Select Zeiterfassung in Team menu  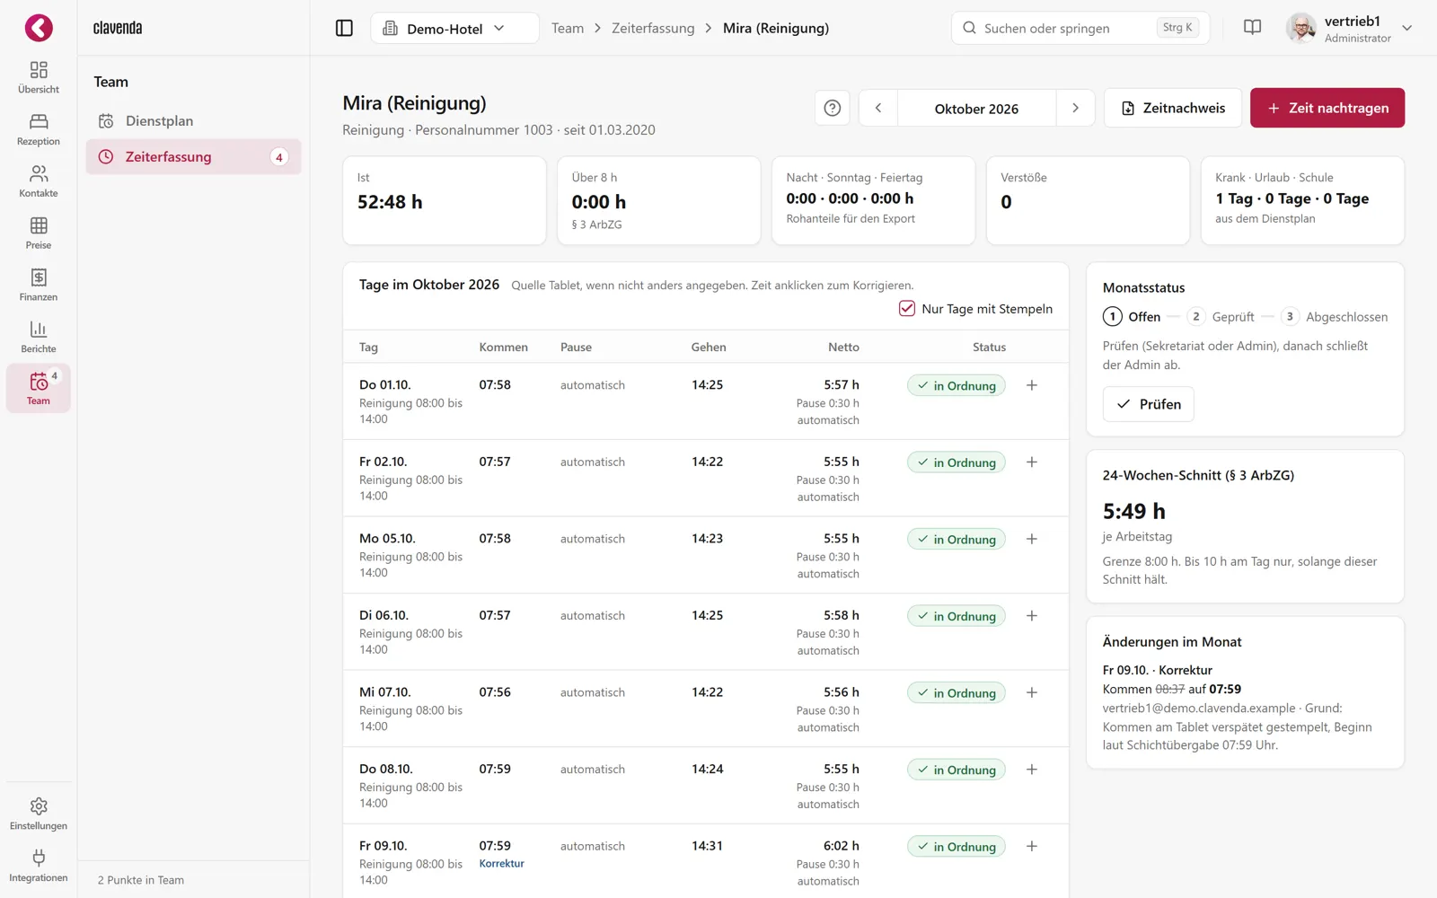[193, 156]
